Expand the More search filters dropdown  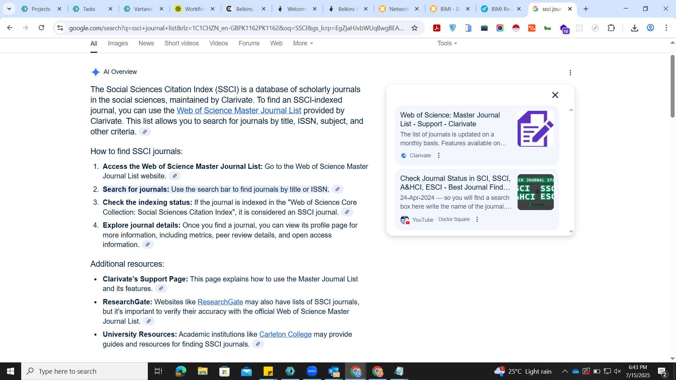click(303, 43)
